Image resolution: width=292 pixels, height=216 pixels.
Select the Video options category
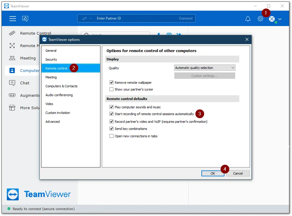point(71,104)
